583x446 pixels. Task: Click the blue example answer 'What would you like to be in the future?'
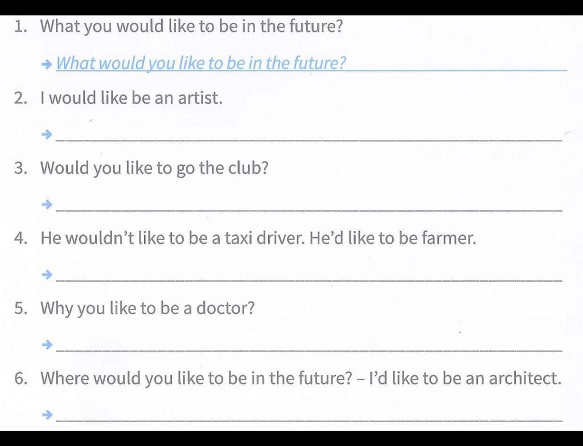(x=201, y=63)
